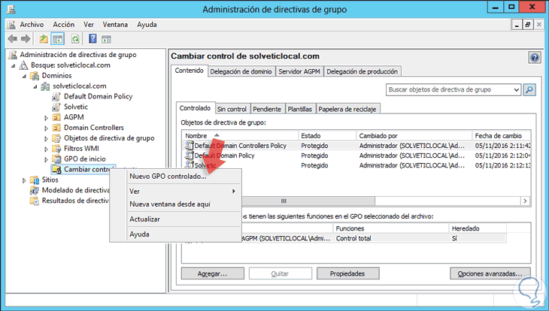Expand the AGPM tree node
The image size is (549, 311).
46,118
